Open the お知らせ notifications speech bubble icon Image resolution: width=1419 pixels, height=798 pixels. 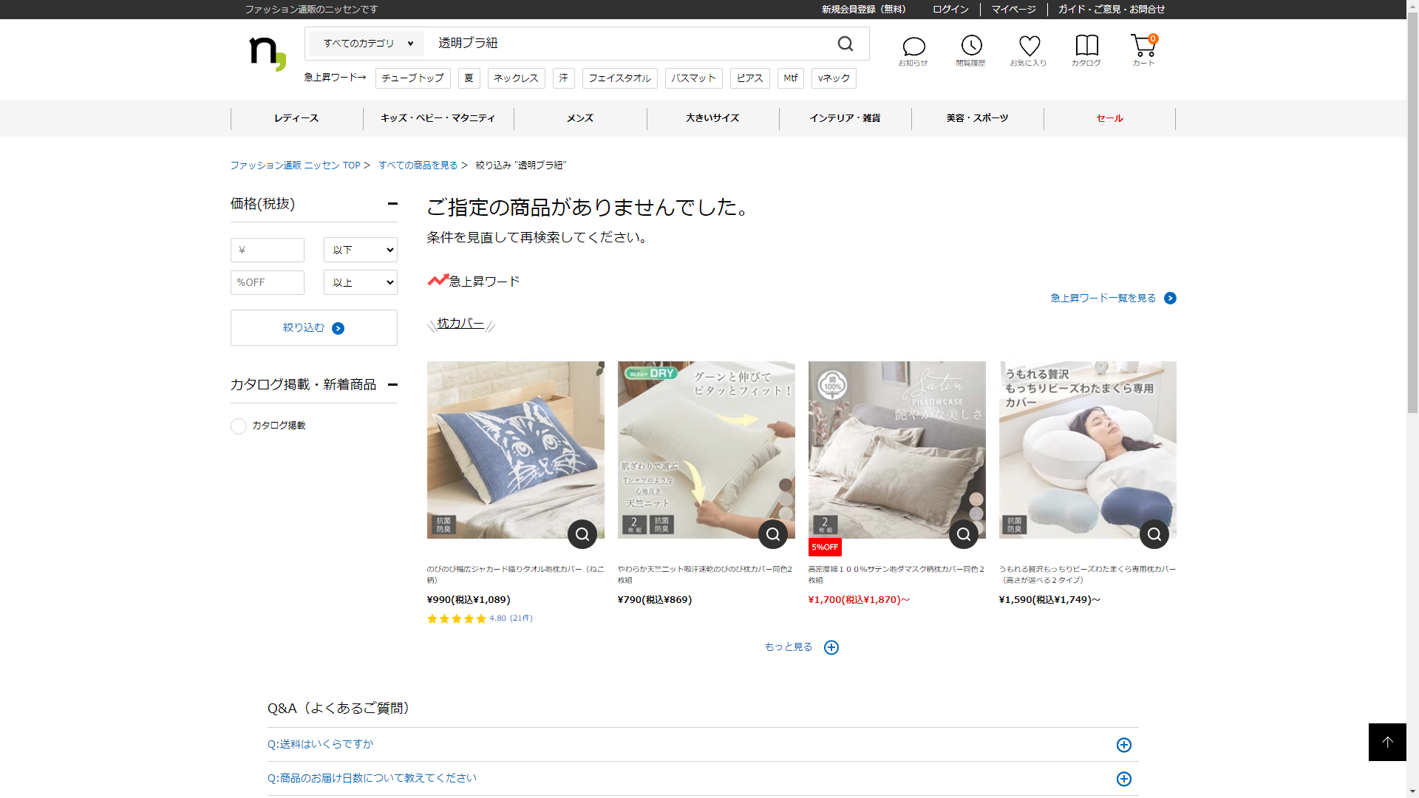pos(913,47)
